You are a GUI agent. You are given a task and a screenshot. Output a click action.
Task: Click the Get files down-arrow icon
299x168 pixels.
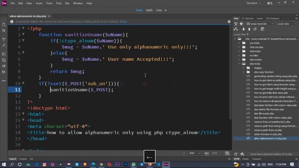pyautogui.click(x=243, y=29)
